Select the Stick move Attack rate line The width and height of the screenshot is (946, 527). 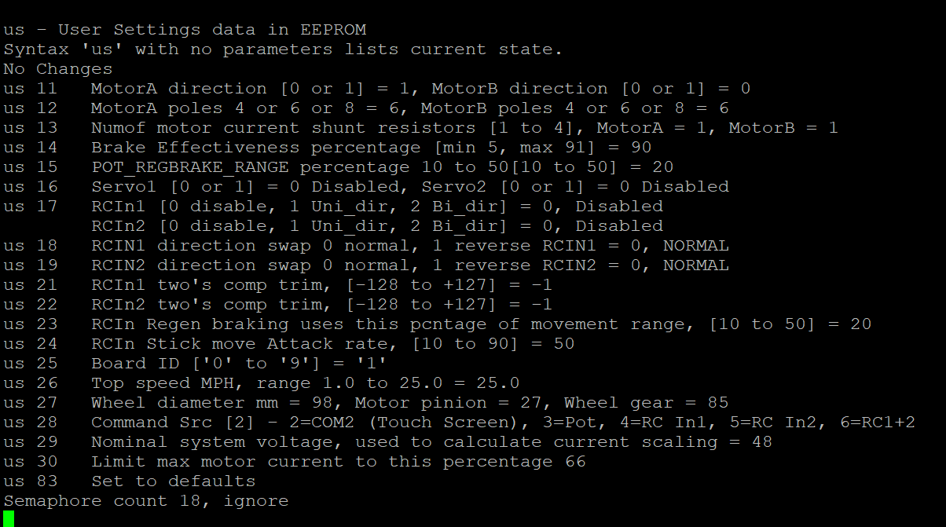coord(289,344)
